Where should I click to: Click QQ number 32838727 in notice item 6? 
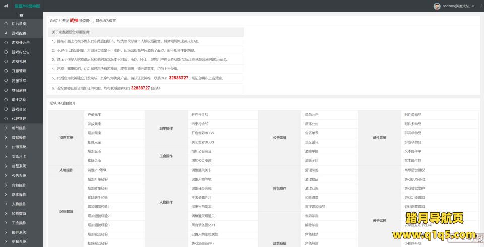(x=141, y=88)
